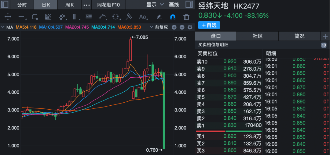Screen dimensions: 330x155
Task: Select the horizontal line drawing tool
Action: pos(22,17)
